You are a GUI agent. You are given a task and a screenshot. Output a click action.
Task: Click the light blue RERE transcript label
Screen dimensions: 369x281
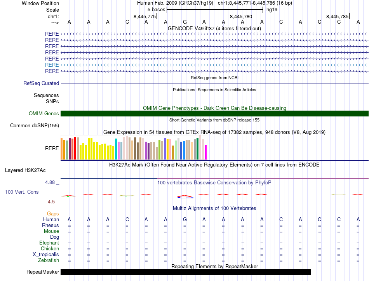click(52, 65)
